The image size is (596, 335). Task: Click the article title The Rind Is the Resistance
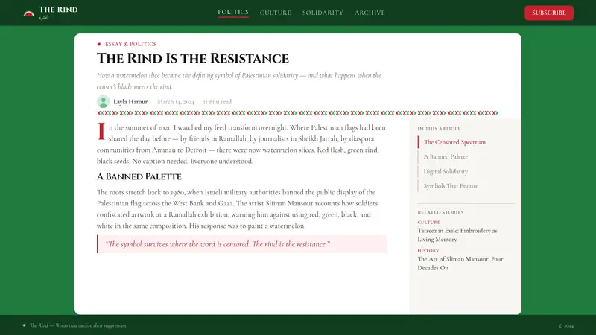click(x=193, y=59)
